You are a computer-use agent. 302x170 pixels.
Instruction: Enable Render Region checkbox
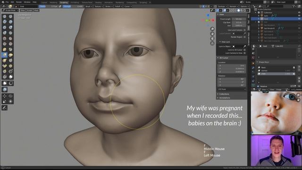[244, 37]
